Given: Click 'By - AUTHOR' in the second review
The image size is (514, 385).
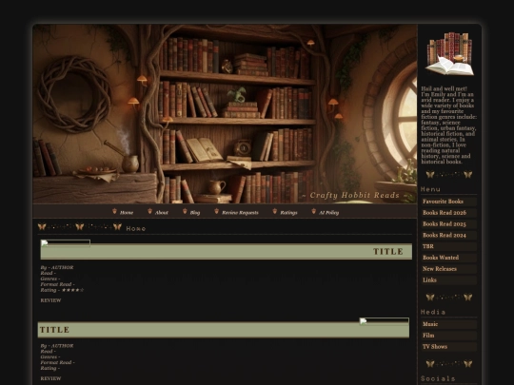Looking at the screenshot, I should (57, 346).
